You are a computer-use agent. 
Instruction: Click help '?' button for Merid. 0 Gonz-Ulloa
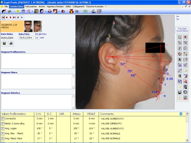click(3, 124)
